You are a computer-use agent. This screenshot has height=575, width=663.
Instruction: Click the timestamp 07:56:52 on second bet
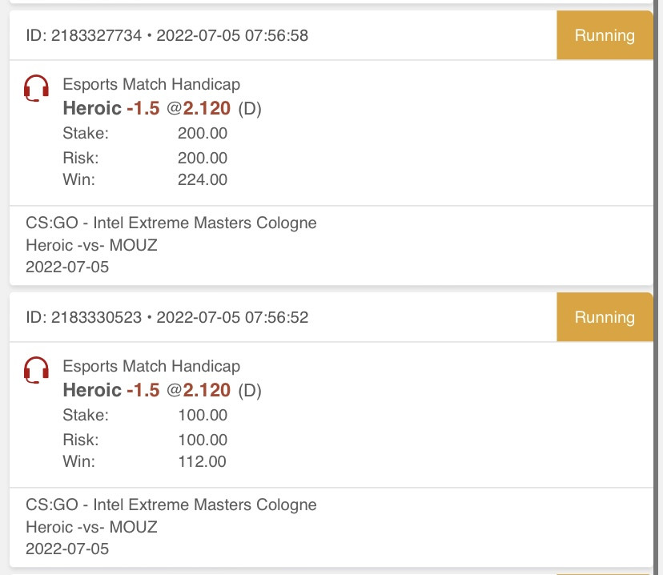click(x=276, y=317)
